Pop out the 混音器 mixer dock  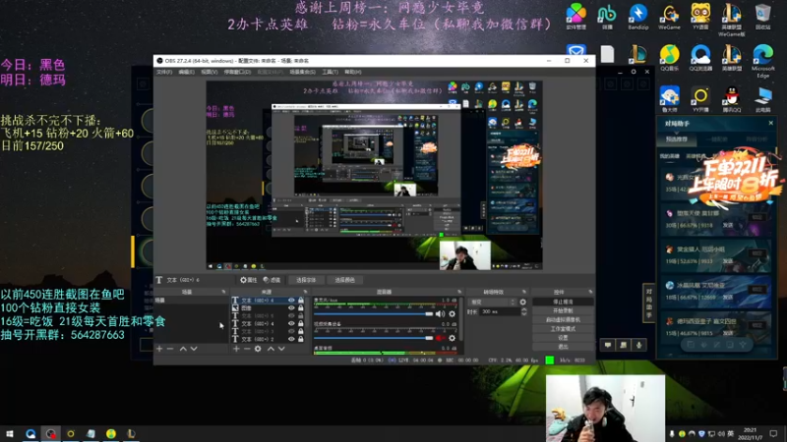pyautogui.click(x=459, y=292)
